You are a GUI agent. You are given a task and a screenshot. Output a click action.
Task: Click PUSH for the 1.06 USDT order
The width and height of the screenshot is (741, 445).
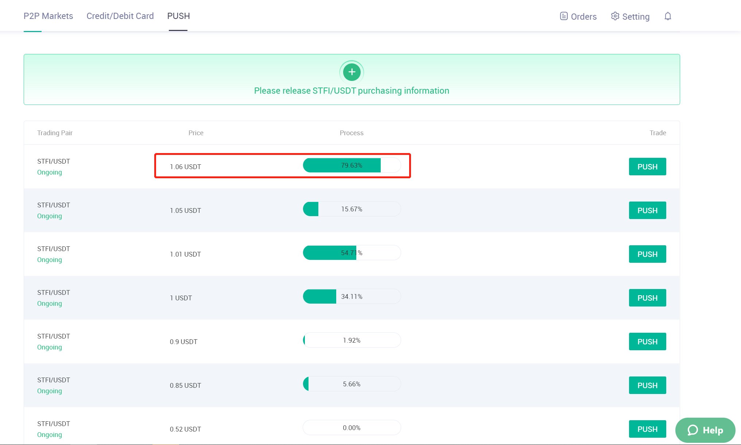click(x=647, y=167)
